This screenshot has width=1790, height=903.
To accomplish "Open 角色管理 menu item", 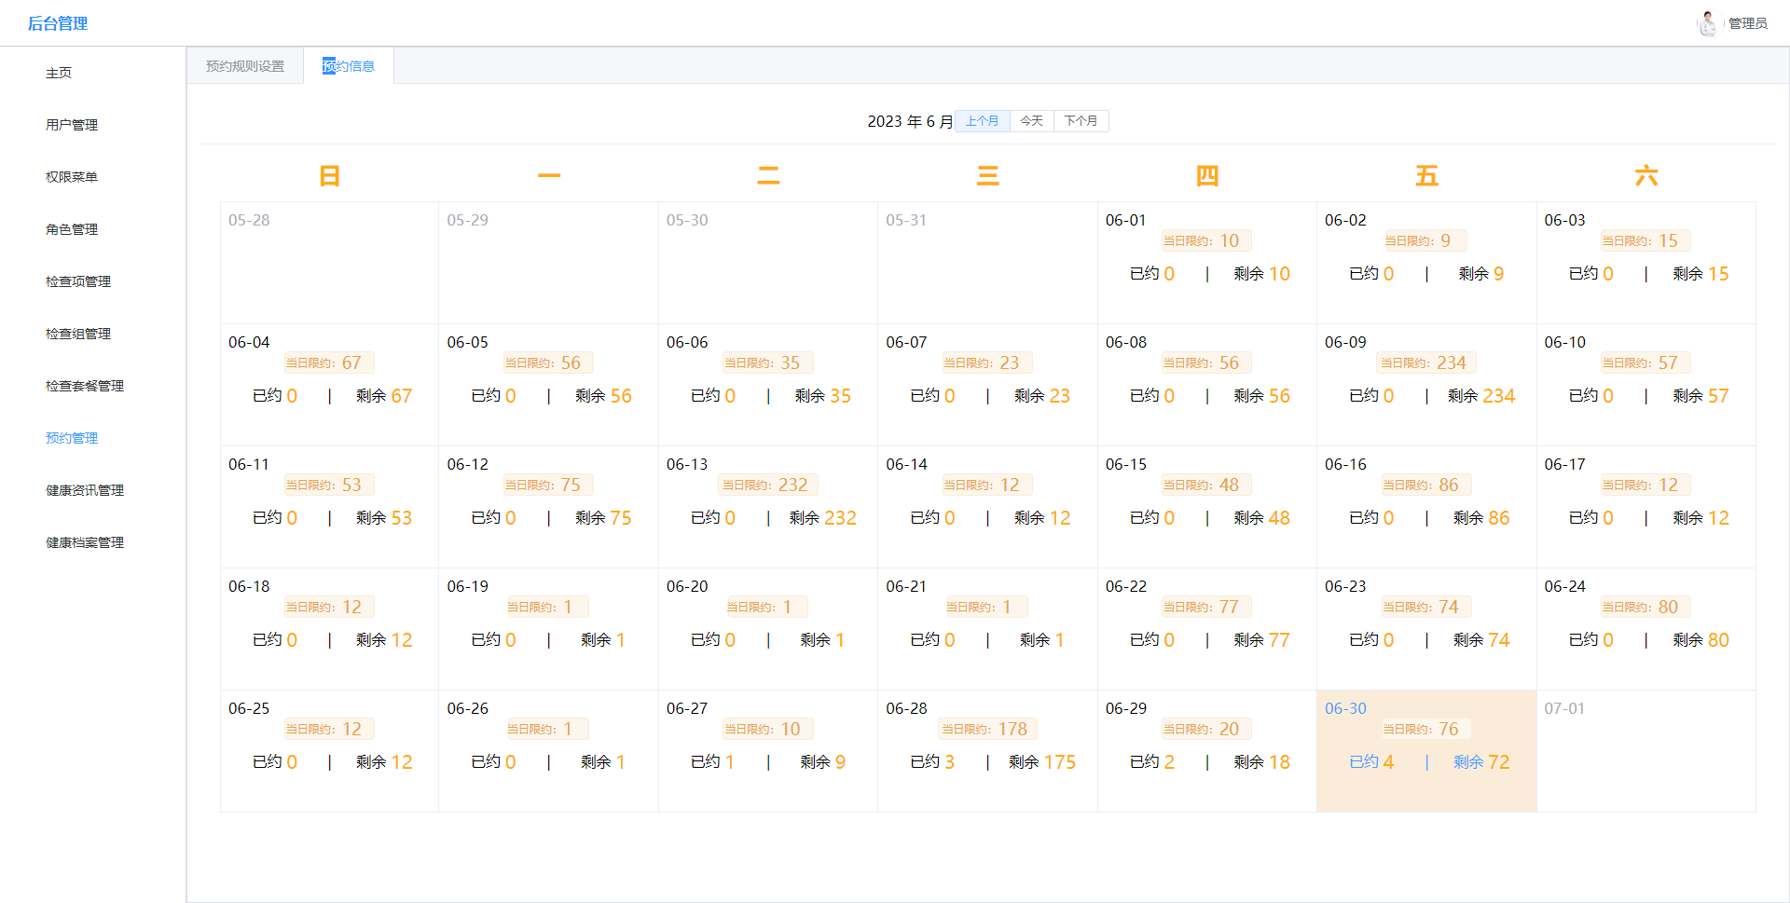I will tap(72, 229).
